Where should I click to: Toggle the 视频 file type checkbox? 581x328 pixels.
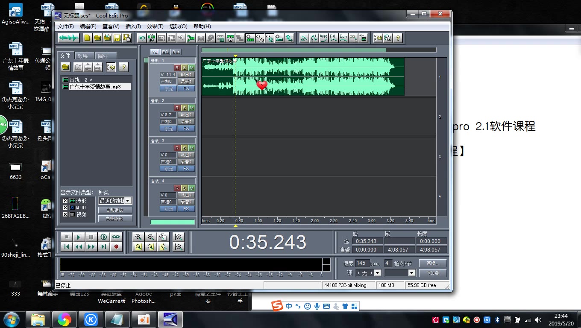[x=65, y=214]
